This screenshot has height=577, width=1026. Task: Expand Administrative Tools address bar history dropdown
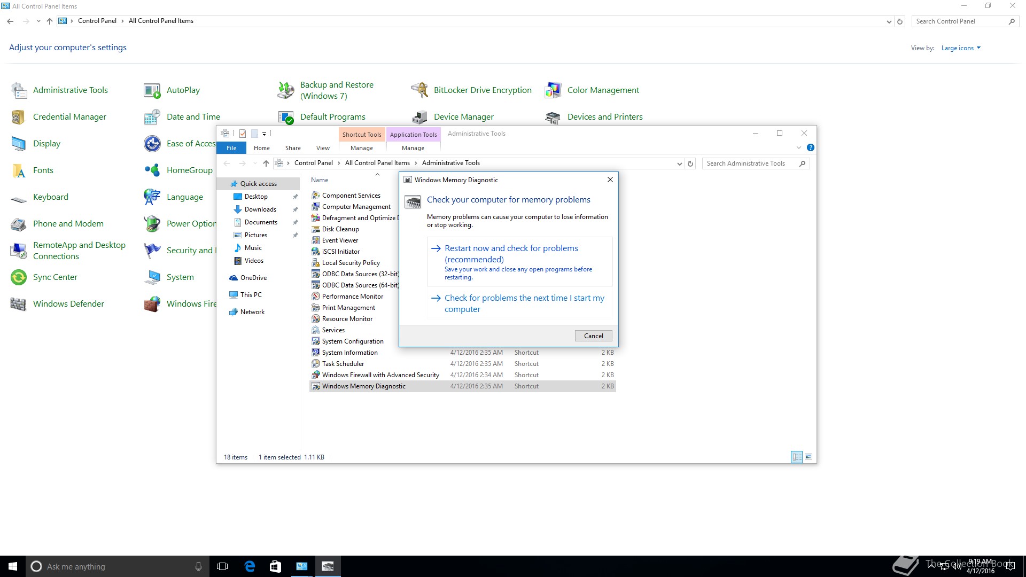coord(679,164)
